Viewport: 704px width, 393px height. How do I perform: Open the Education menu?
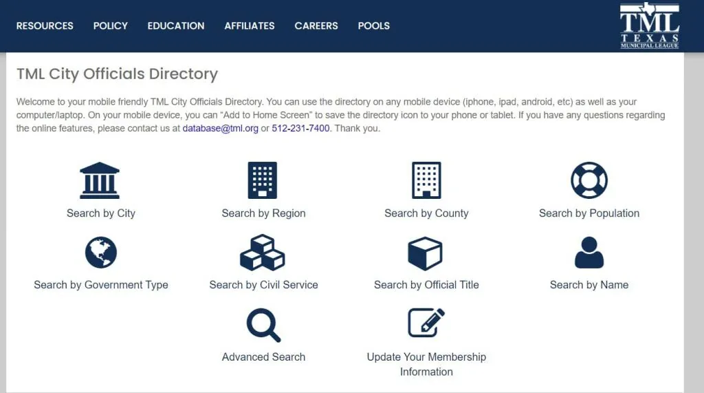point(176,26)
